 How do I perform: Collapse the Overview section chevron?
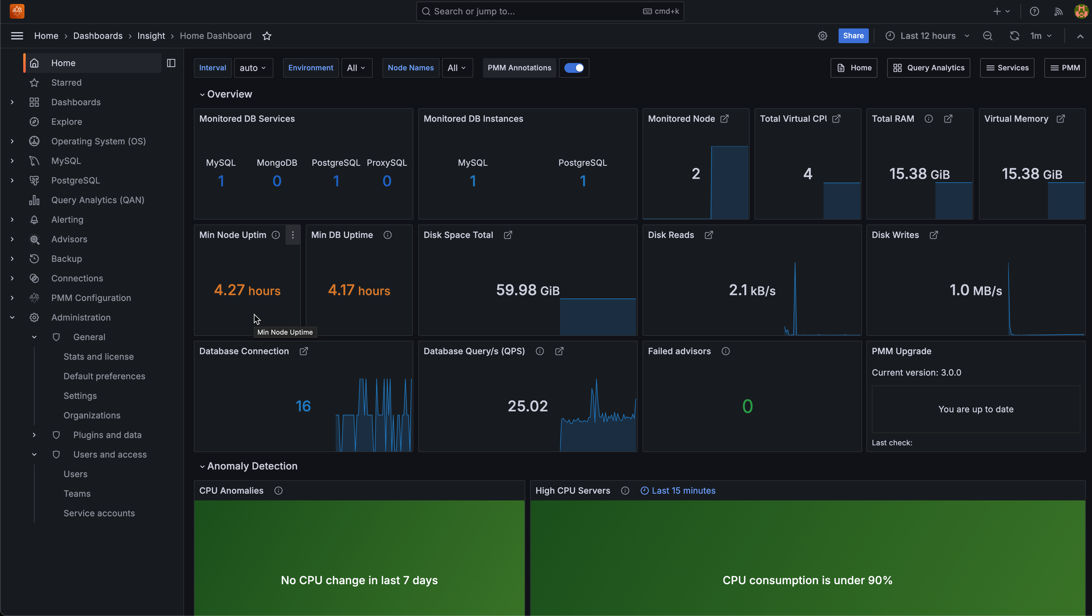(202, 94)
